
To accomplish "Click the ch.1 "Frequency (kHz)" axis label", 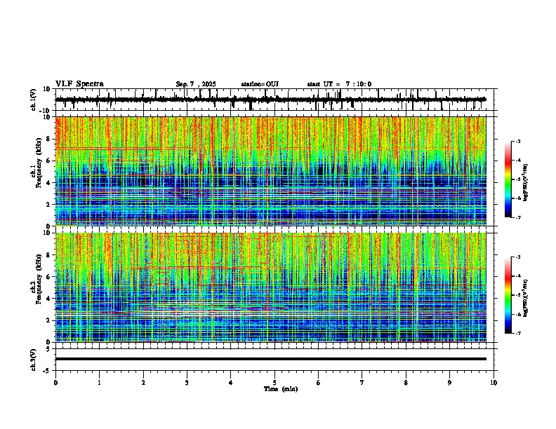I will (39, 164).
